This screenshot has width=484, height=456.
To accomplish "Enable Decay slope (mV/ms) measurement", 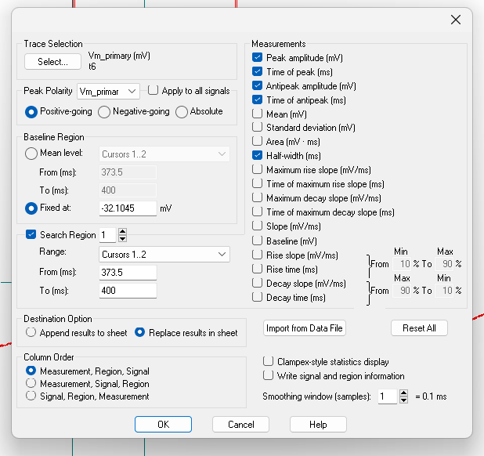I will point(257,283).
